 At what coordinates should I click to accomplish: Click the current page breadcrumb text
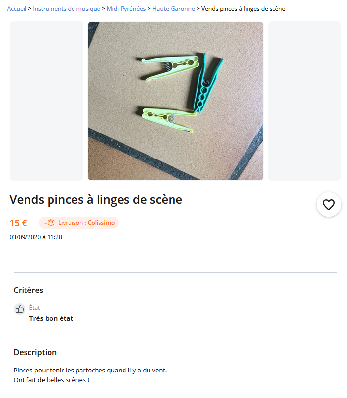pyautogui.click(x=244, y=9)
